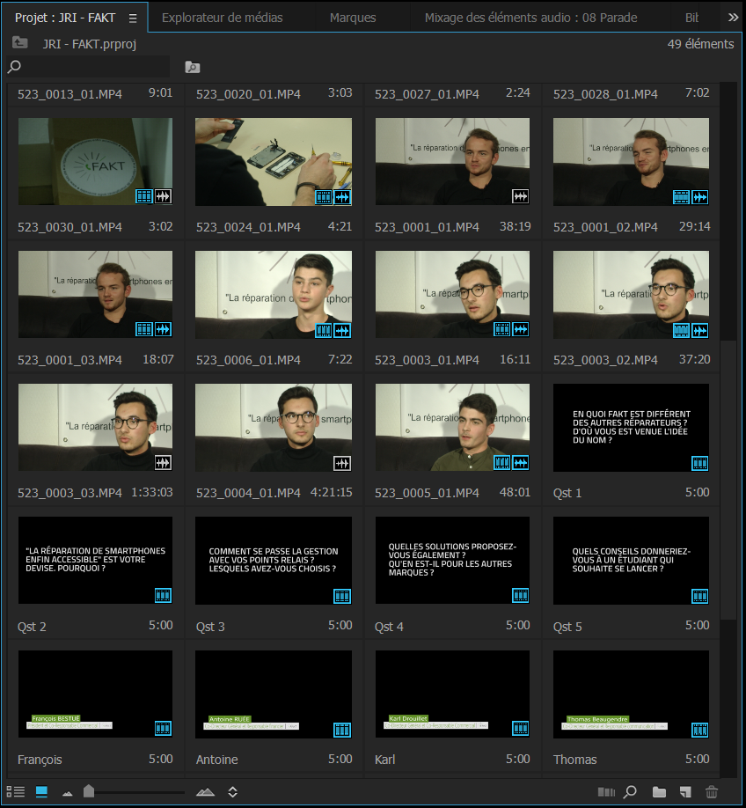Create a new bin with the folder icon

(659, 792)
